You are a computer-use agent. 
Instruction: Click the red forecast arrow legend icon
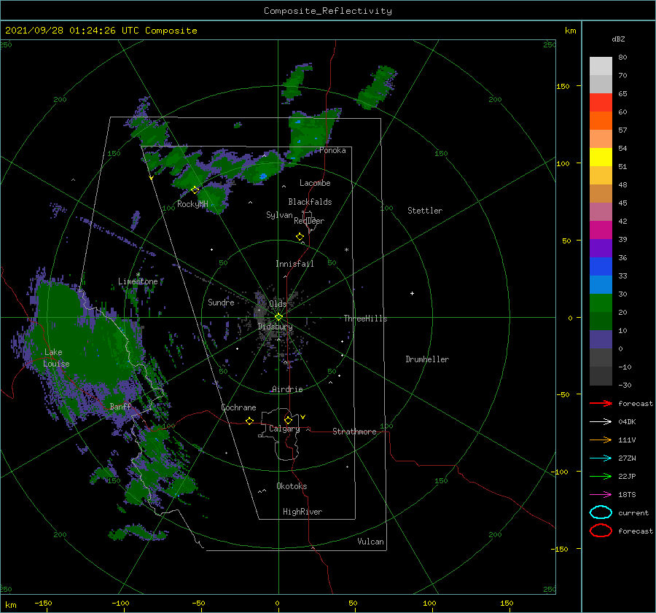pyautogui.click(x=601, y=403)
